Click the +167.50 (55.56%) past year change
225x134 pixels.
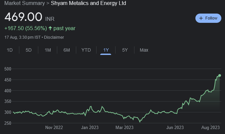(x=40, y=28)
